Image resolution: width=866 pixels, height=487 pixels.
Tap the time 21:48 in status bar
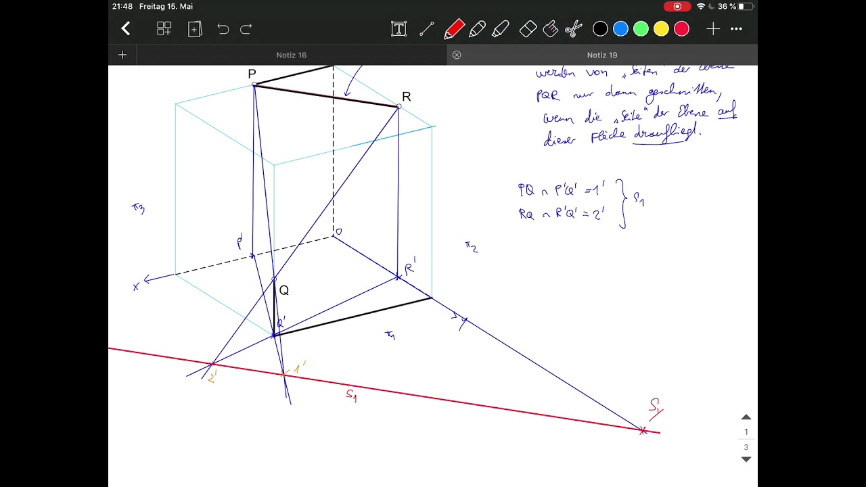click(122, 6)
